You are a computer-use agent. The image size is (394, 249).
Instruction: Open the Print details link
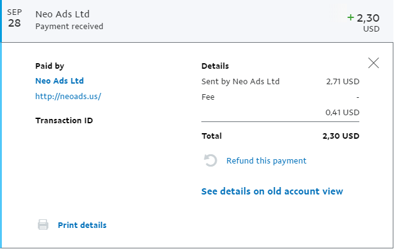click(x=82, y=225)
